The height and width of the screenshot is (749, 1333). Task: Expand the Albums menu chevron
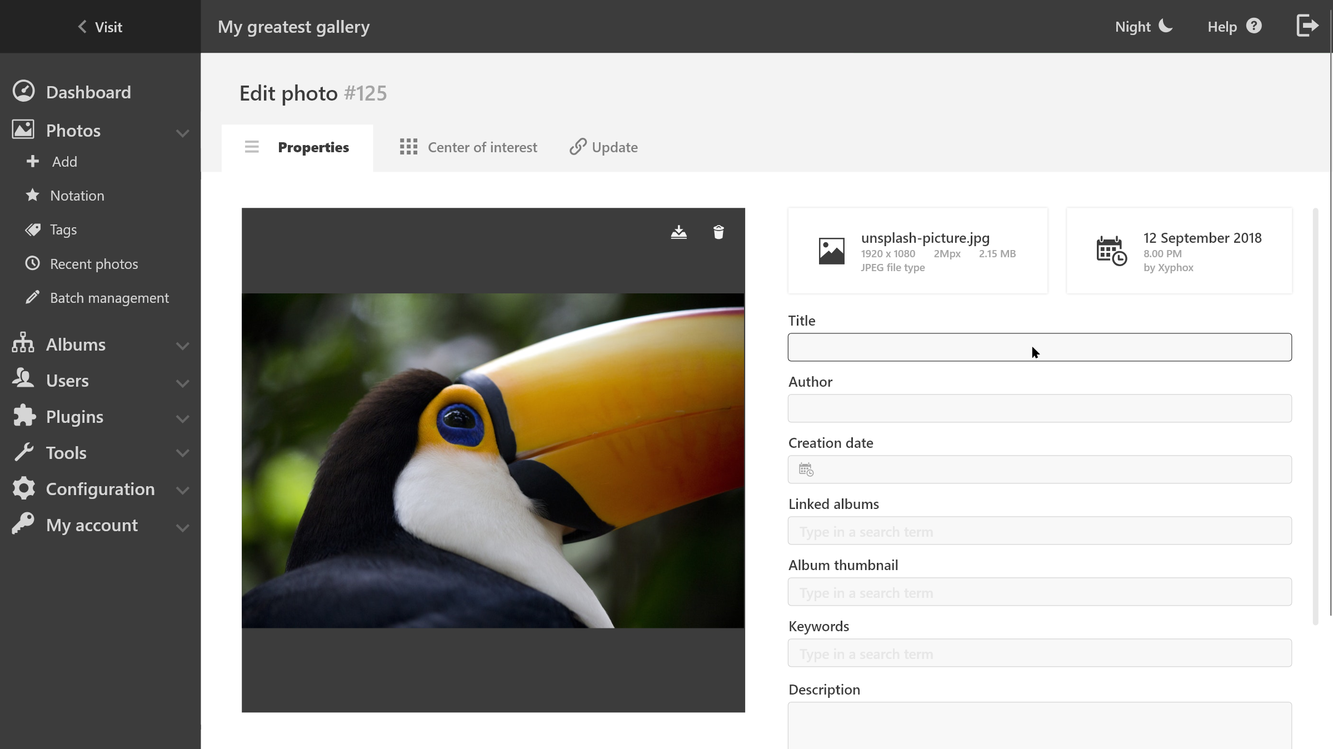coord(182,346)
